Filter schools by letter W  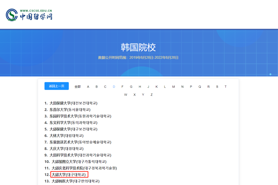click(x=126, y=95)
